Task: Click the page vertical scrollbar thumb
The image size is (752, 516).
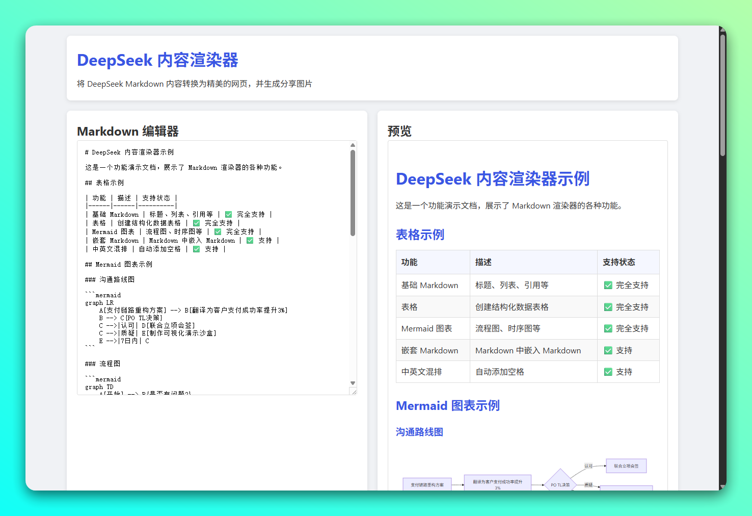Action: [x=722, y=95]
